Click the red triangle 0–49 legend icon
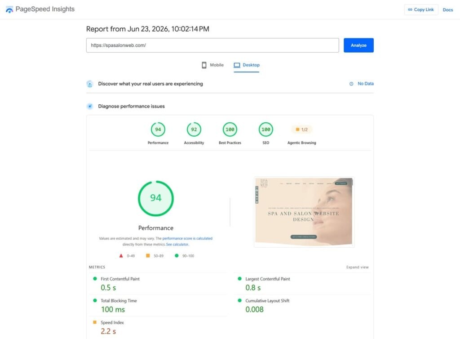Viewport: 460px width, 339px height. pyautogui.click(x=121, y=256)
